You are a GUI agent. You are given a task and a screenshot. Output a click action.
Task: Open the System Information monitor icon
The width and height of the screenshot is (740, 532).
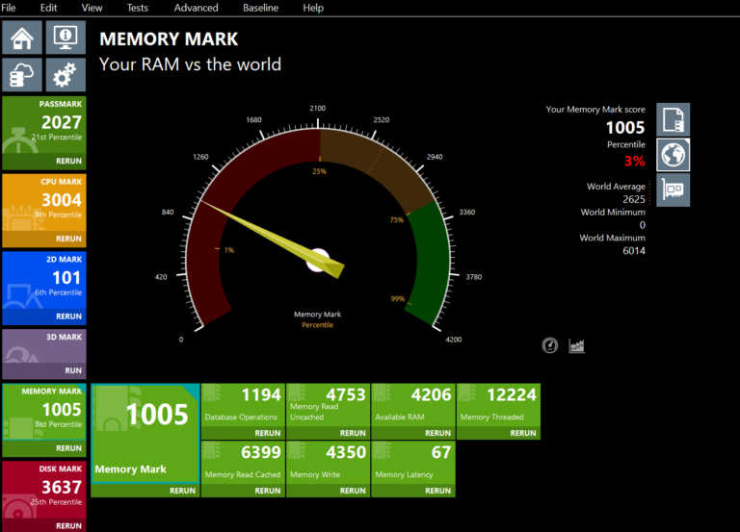66,38
